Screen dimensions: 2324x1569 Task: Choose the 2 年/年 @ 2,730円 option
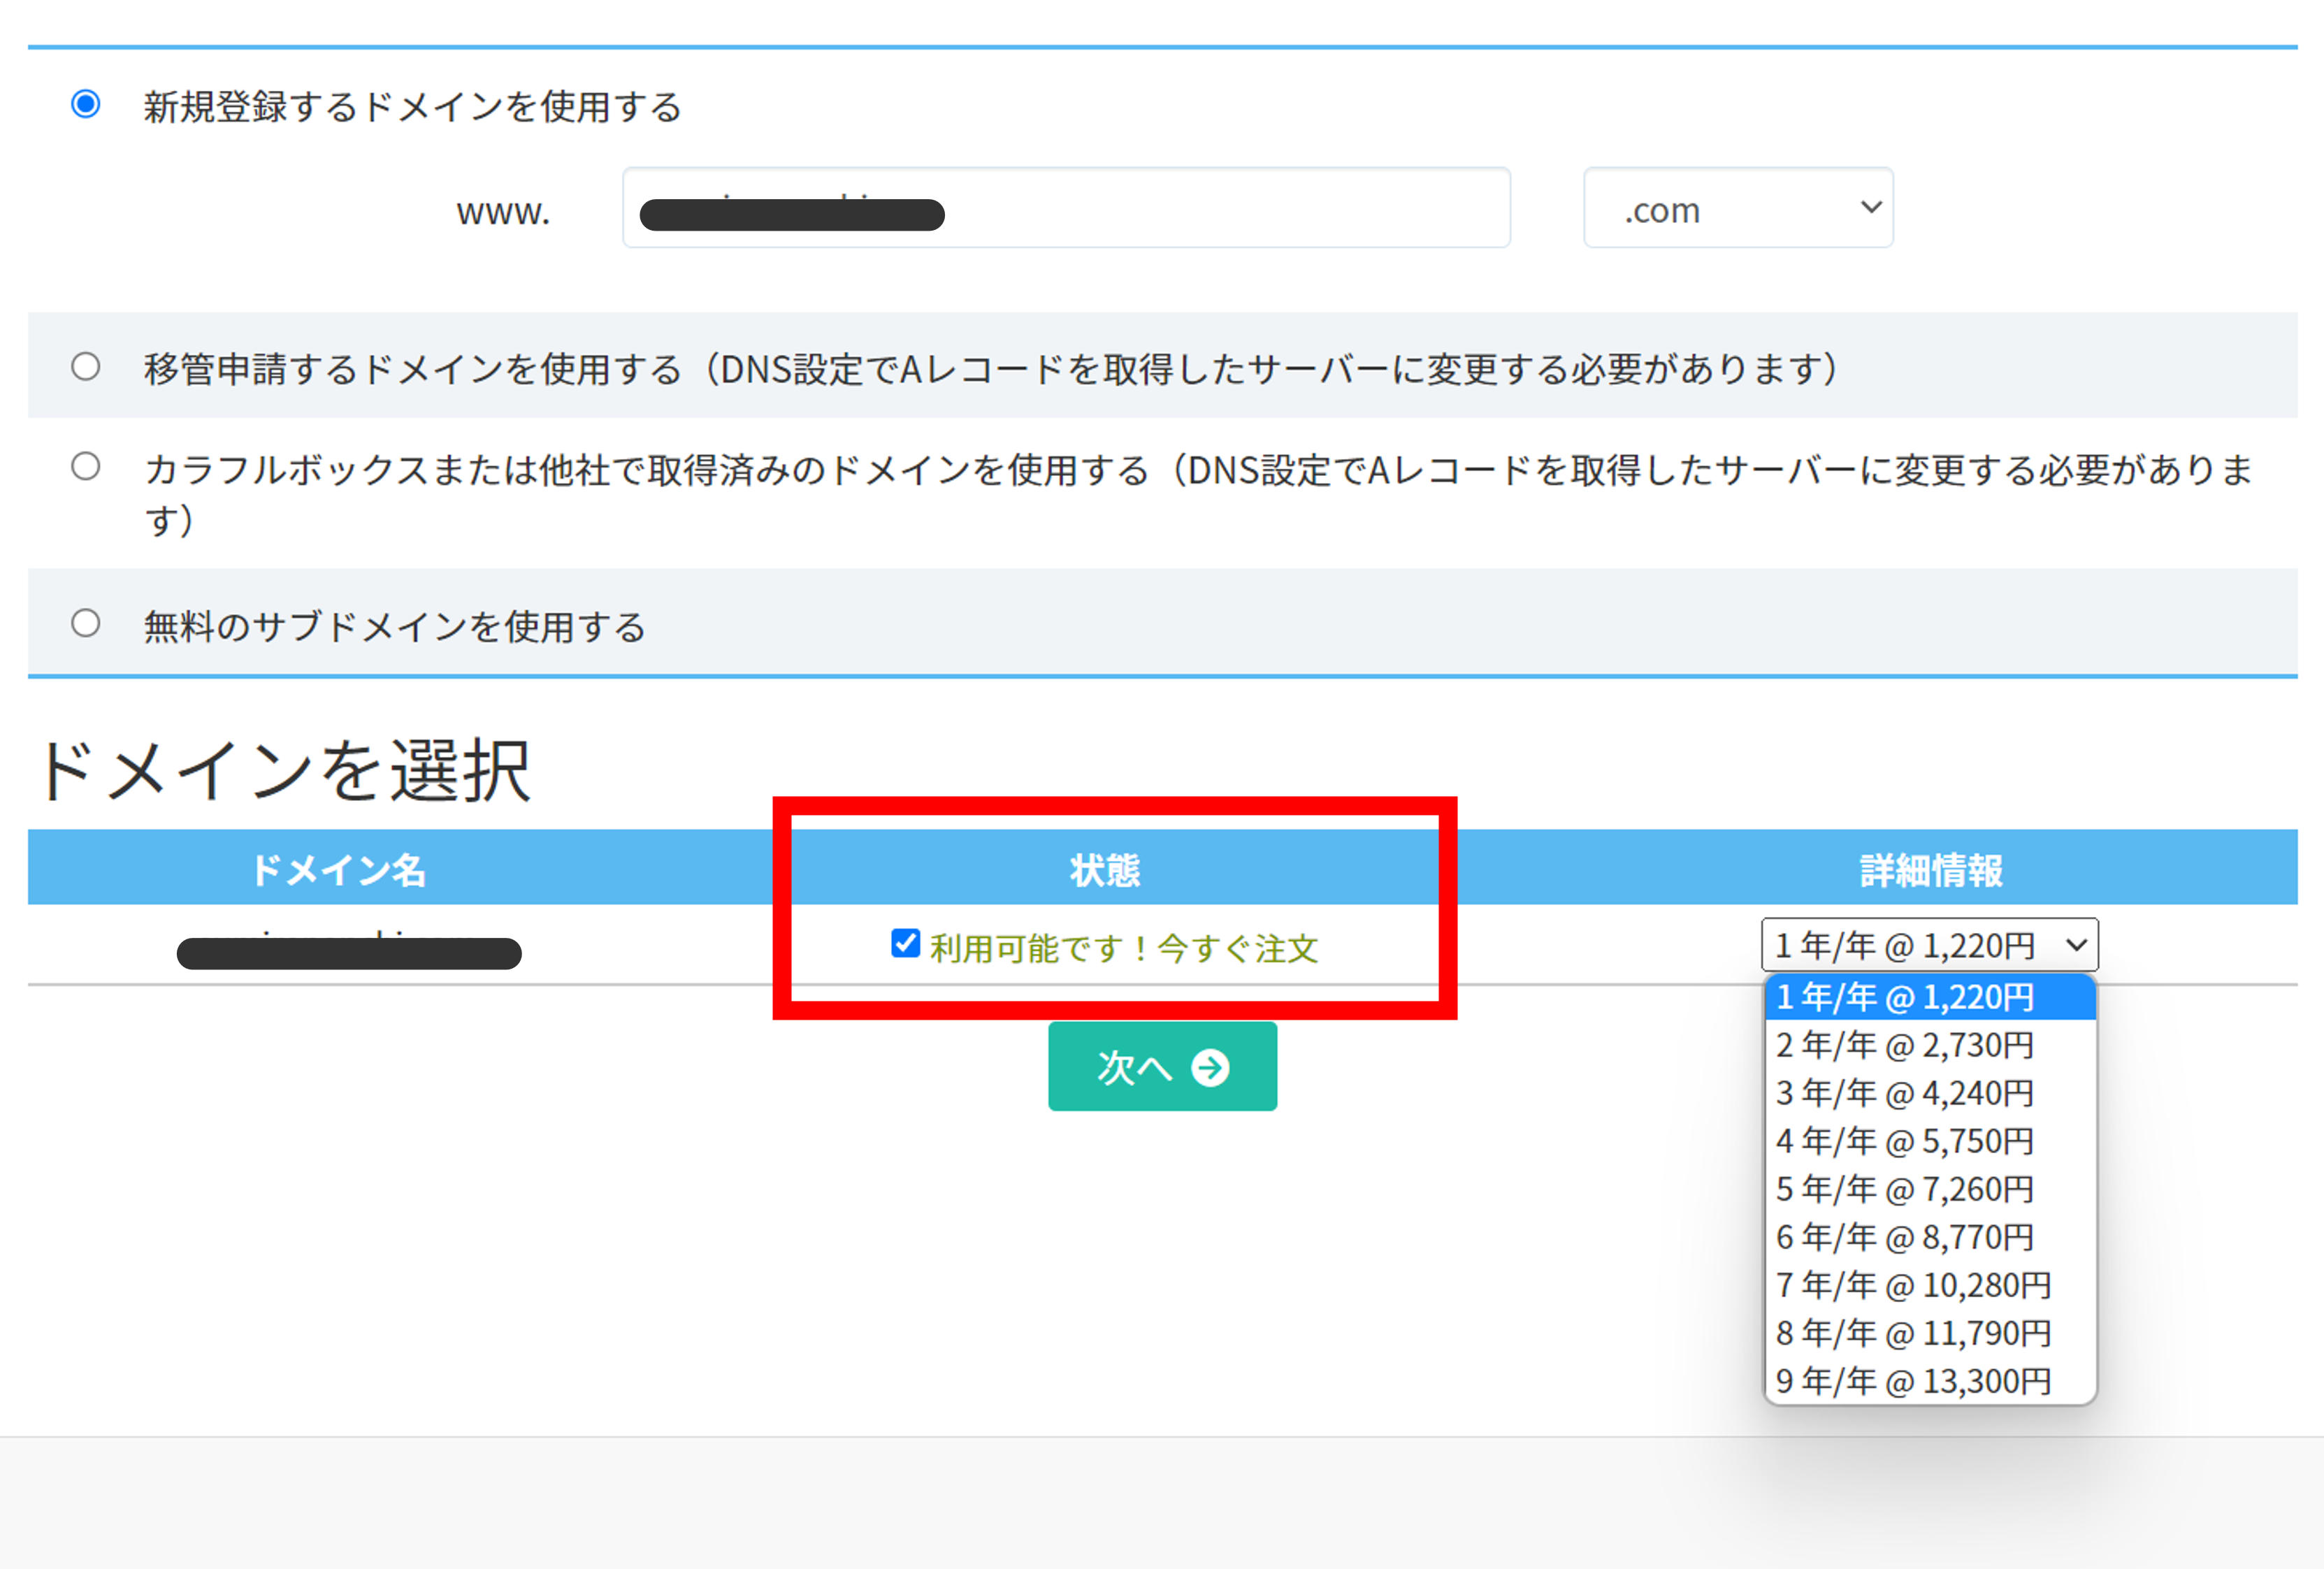pos(1929,1045)
